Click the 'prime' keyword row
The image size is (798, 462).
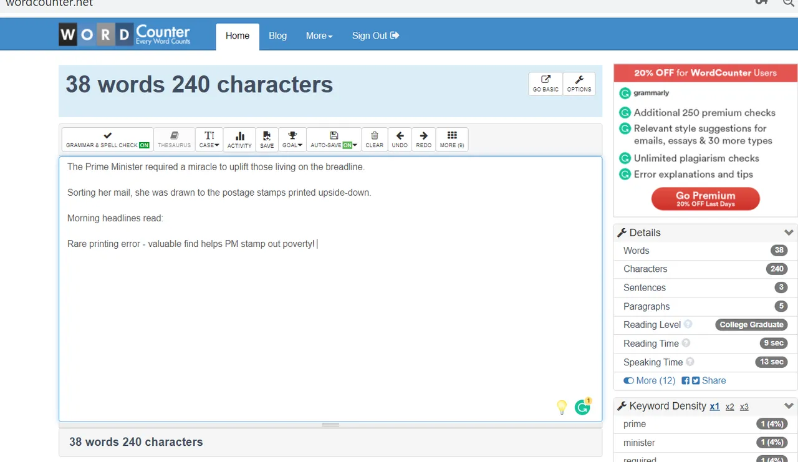[x=705, y=424]
